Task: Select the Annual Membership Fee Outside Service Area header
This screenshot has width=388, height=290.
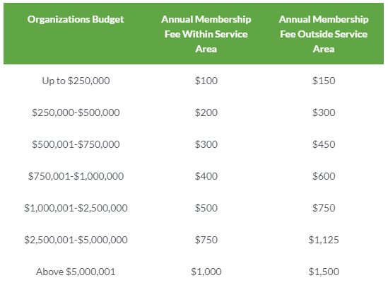Action: [324, 34]
